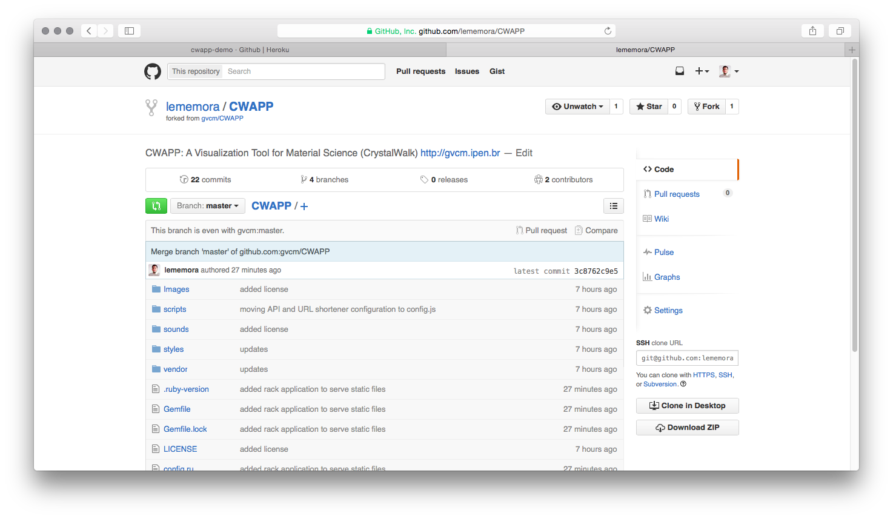The image size is (893, 519).
Task: Open the .ruby-version file
Action: pos(186,389)
